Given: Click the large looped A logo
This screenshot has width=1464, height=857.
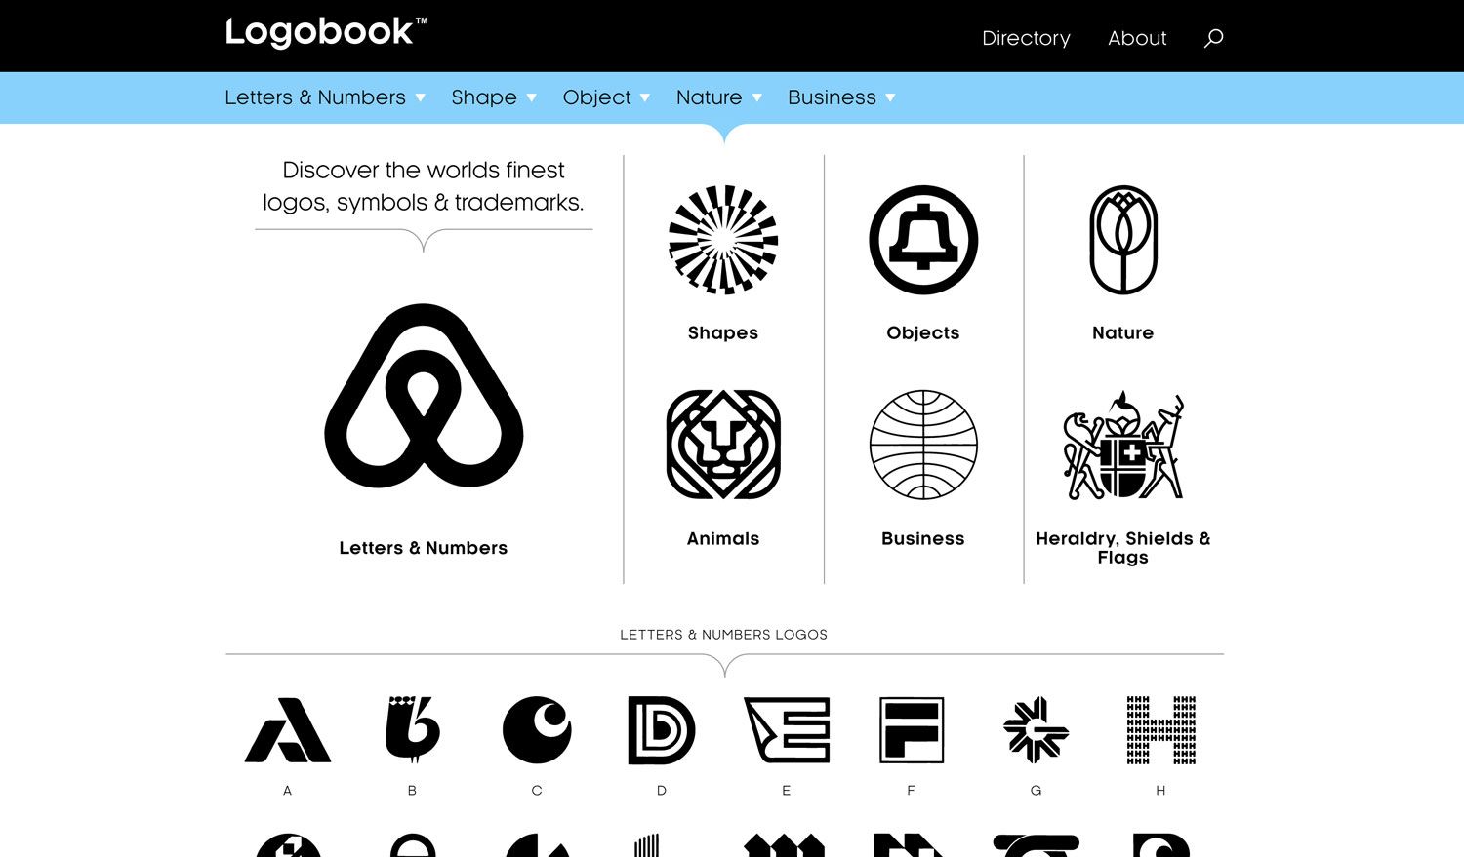Looking at the screenshot, I should (424, 396).
